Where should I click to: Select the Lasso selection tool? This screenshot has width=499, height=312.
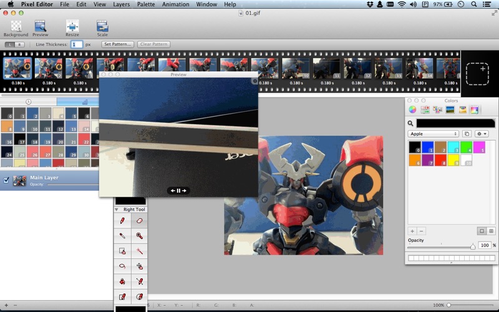click(123, 266)
